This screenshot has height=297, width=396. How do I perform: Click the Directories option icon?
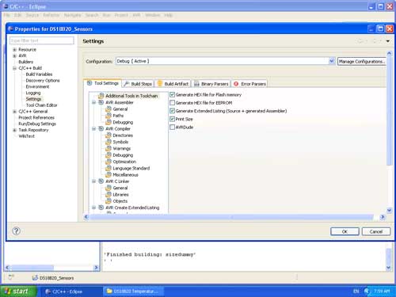coord(109,135)
